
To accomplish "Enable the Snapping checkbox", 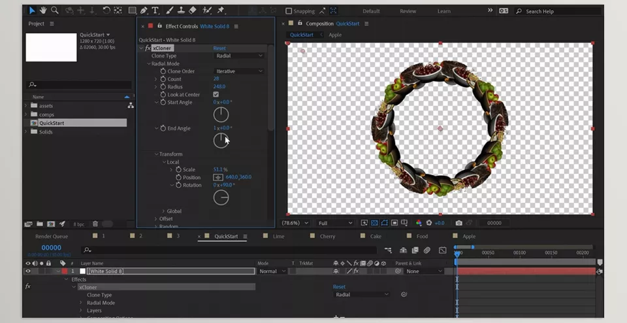I will coord(289,11).
